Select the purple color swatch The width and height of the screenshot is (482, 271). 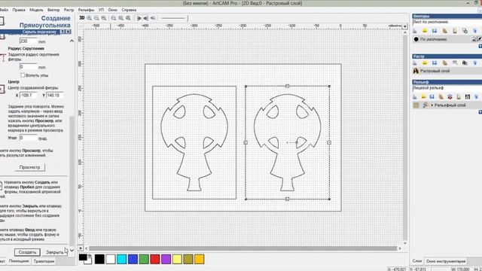[166, 259]
